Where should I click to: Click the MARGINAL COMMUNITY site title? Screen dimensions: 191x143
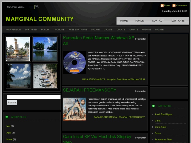coord(40,19)
